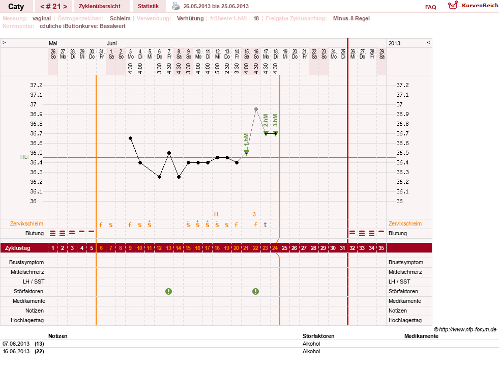
Task: Click the Alkohol entry for 07.06.2013
Action: [311, 344]
